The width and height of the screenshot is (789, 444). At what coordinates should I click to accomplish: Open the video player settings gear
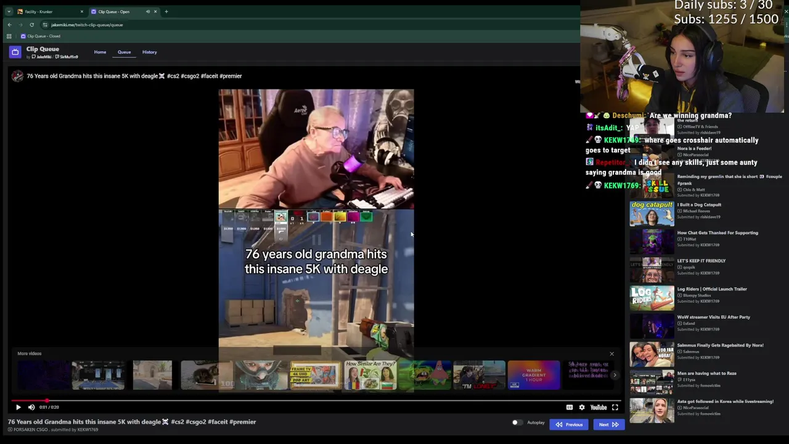(x=581, y=407)
